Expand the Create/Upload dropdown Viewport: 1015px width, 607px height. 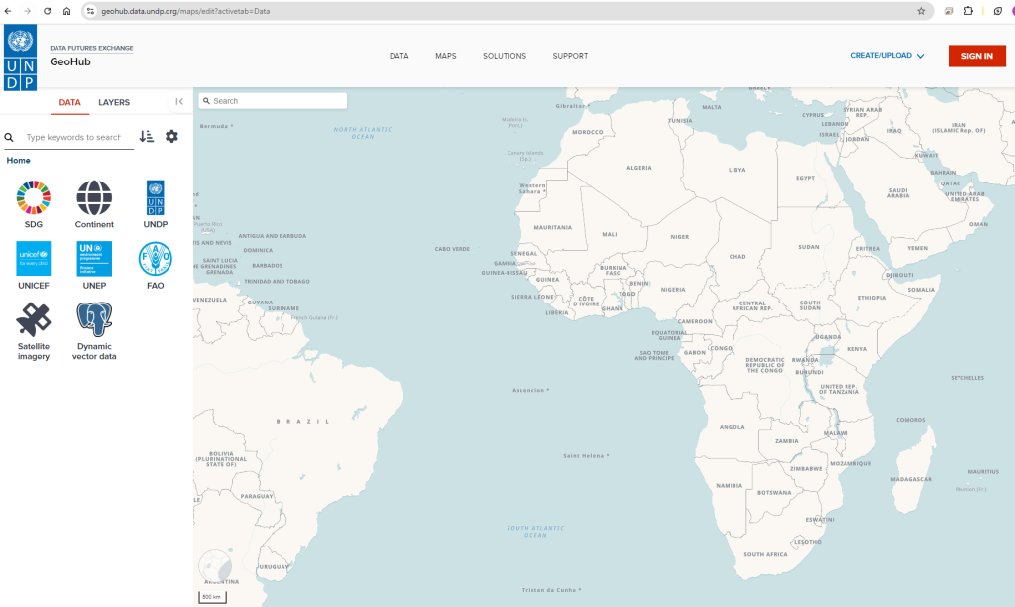pyautogui.click(x=887, y=56)
